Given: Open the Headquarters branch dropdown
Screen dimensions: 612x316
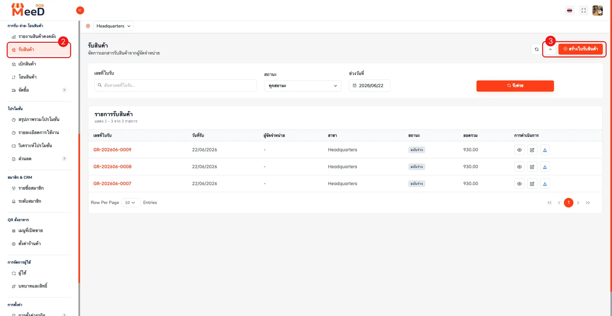Looking at the screenshot, I should [x=113, y=26].
